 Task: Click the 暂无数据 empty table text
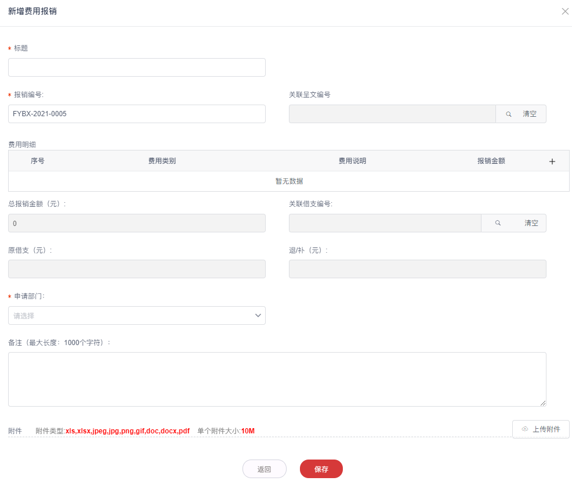[289, 181]
